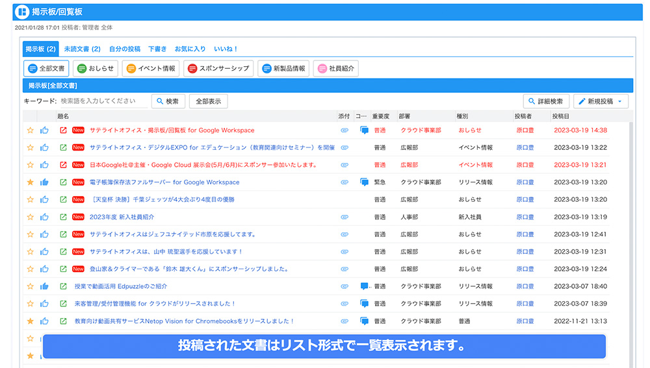Open the お気に入り tab
Screen dimensions: 650x368
click(190, 49)
